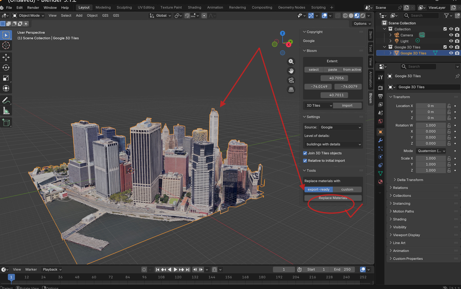461x289 pixels.
Task: Select the Add Cube tool
Action: click(x=6, y=123)
